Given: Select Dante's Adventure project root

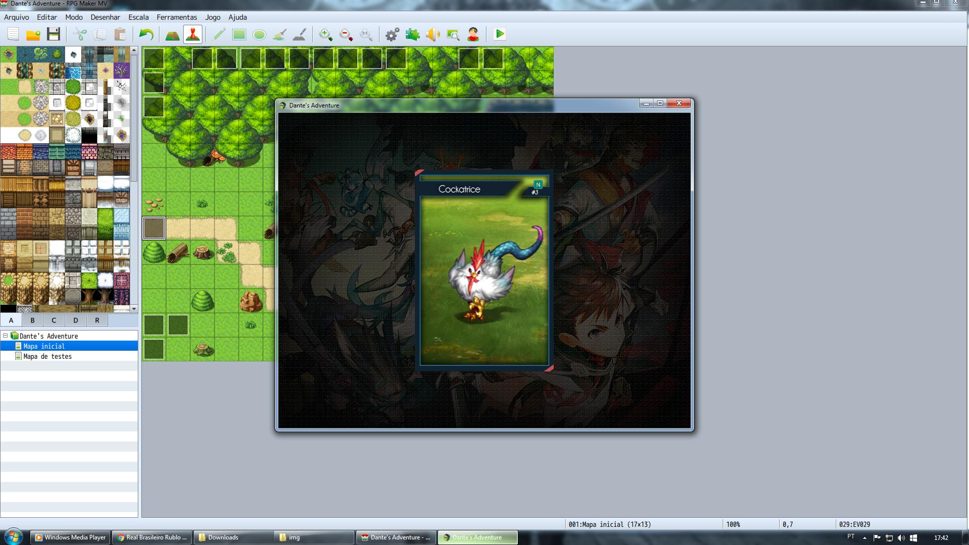Looking at the screenshot, I should pos(48,336).
